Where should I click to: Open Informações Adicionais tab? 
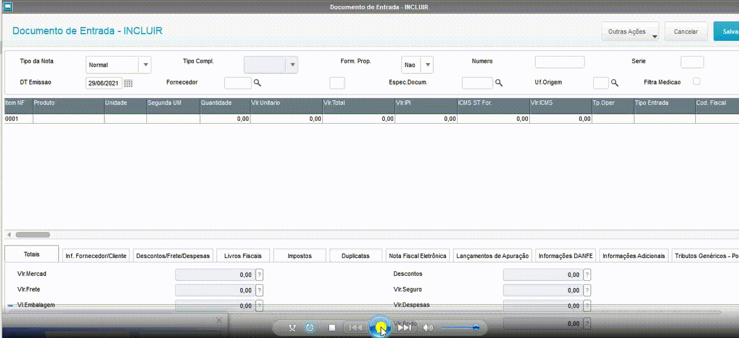coord(634,256)
